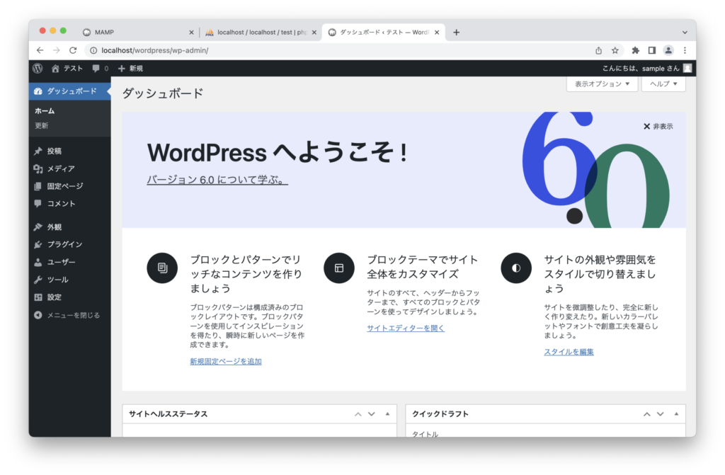Open 投稿 (Posts) in sidebar
Screen dimensions: 725x475
tap(55, 151)
